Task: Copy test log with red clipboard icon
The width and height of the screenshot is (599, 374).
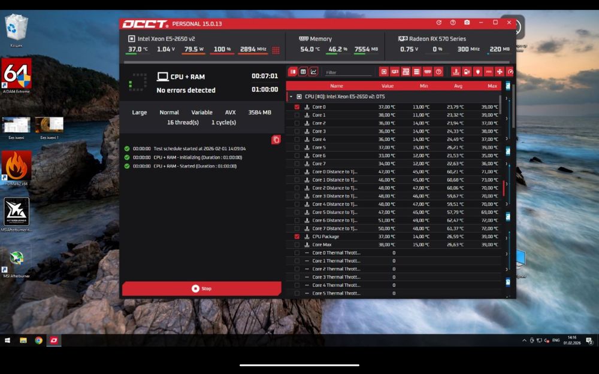Action: 276,139
